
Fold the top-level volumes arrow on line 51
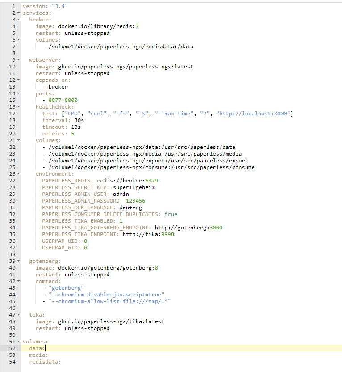click(x=18, y=342)
